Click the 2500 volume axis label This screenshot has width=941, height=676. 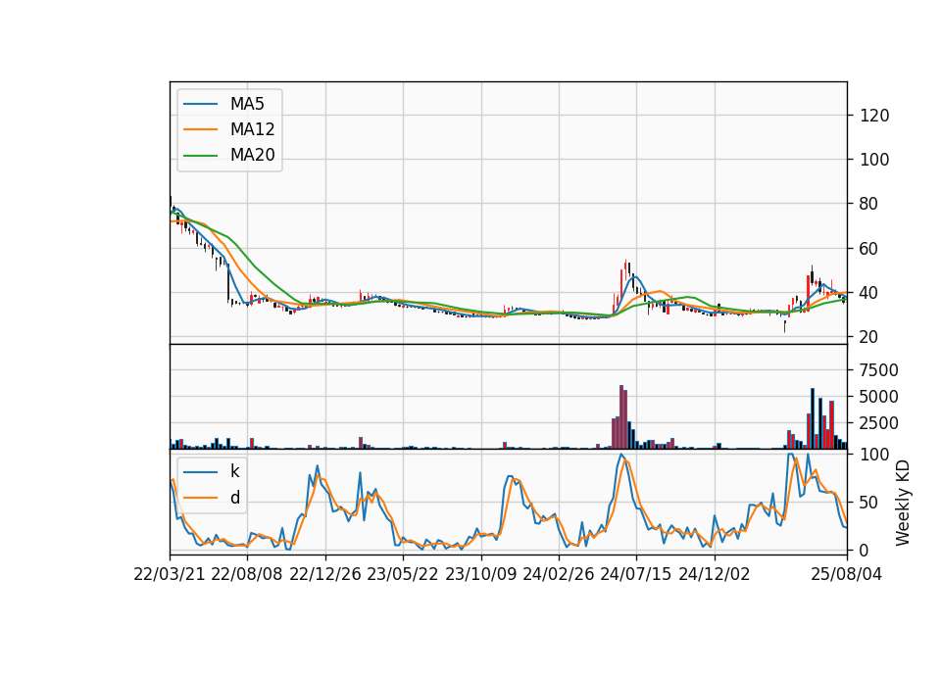point(879,423)
